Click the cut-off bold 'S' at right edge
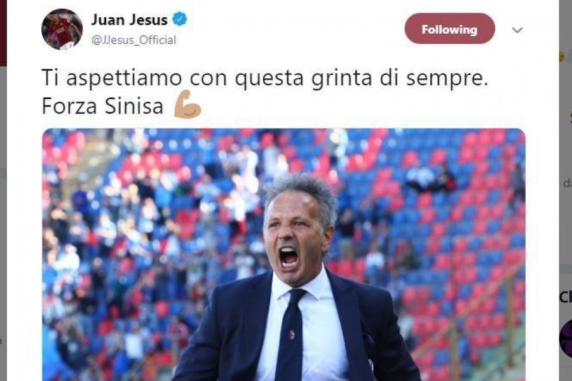572x381 pixels. 570,117
